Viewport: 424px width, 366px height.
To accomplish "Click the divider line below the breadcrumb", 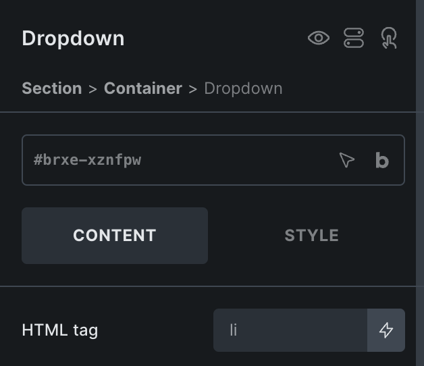I will pos(208,112).
